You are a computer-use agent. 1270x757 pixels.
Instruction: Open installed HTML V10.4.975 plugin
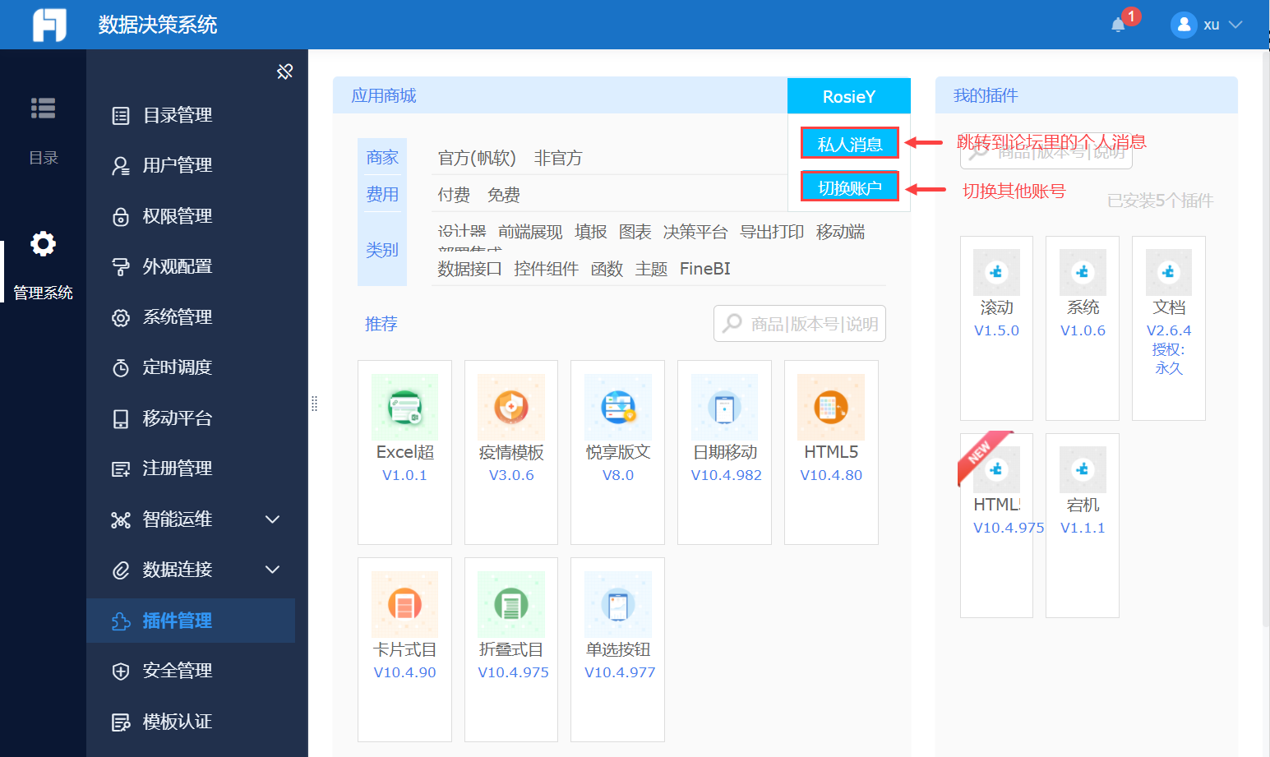pyautogui.click(x=996, y=525)
